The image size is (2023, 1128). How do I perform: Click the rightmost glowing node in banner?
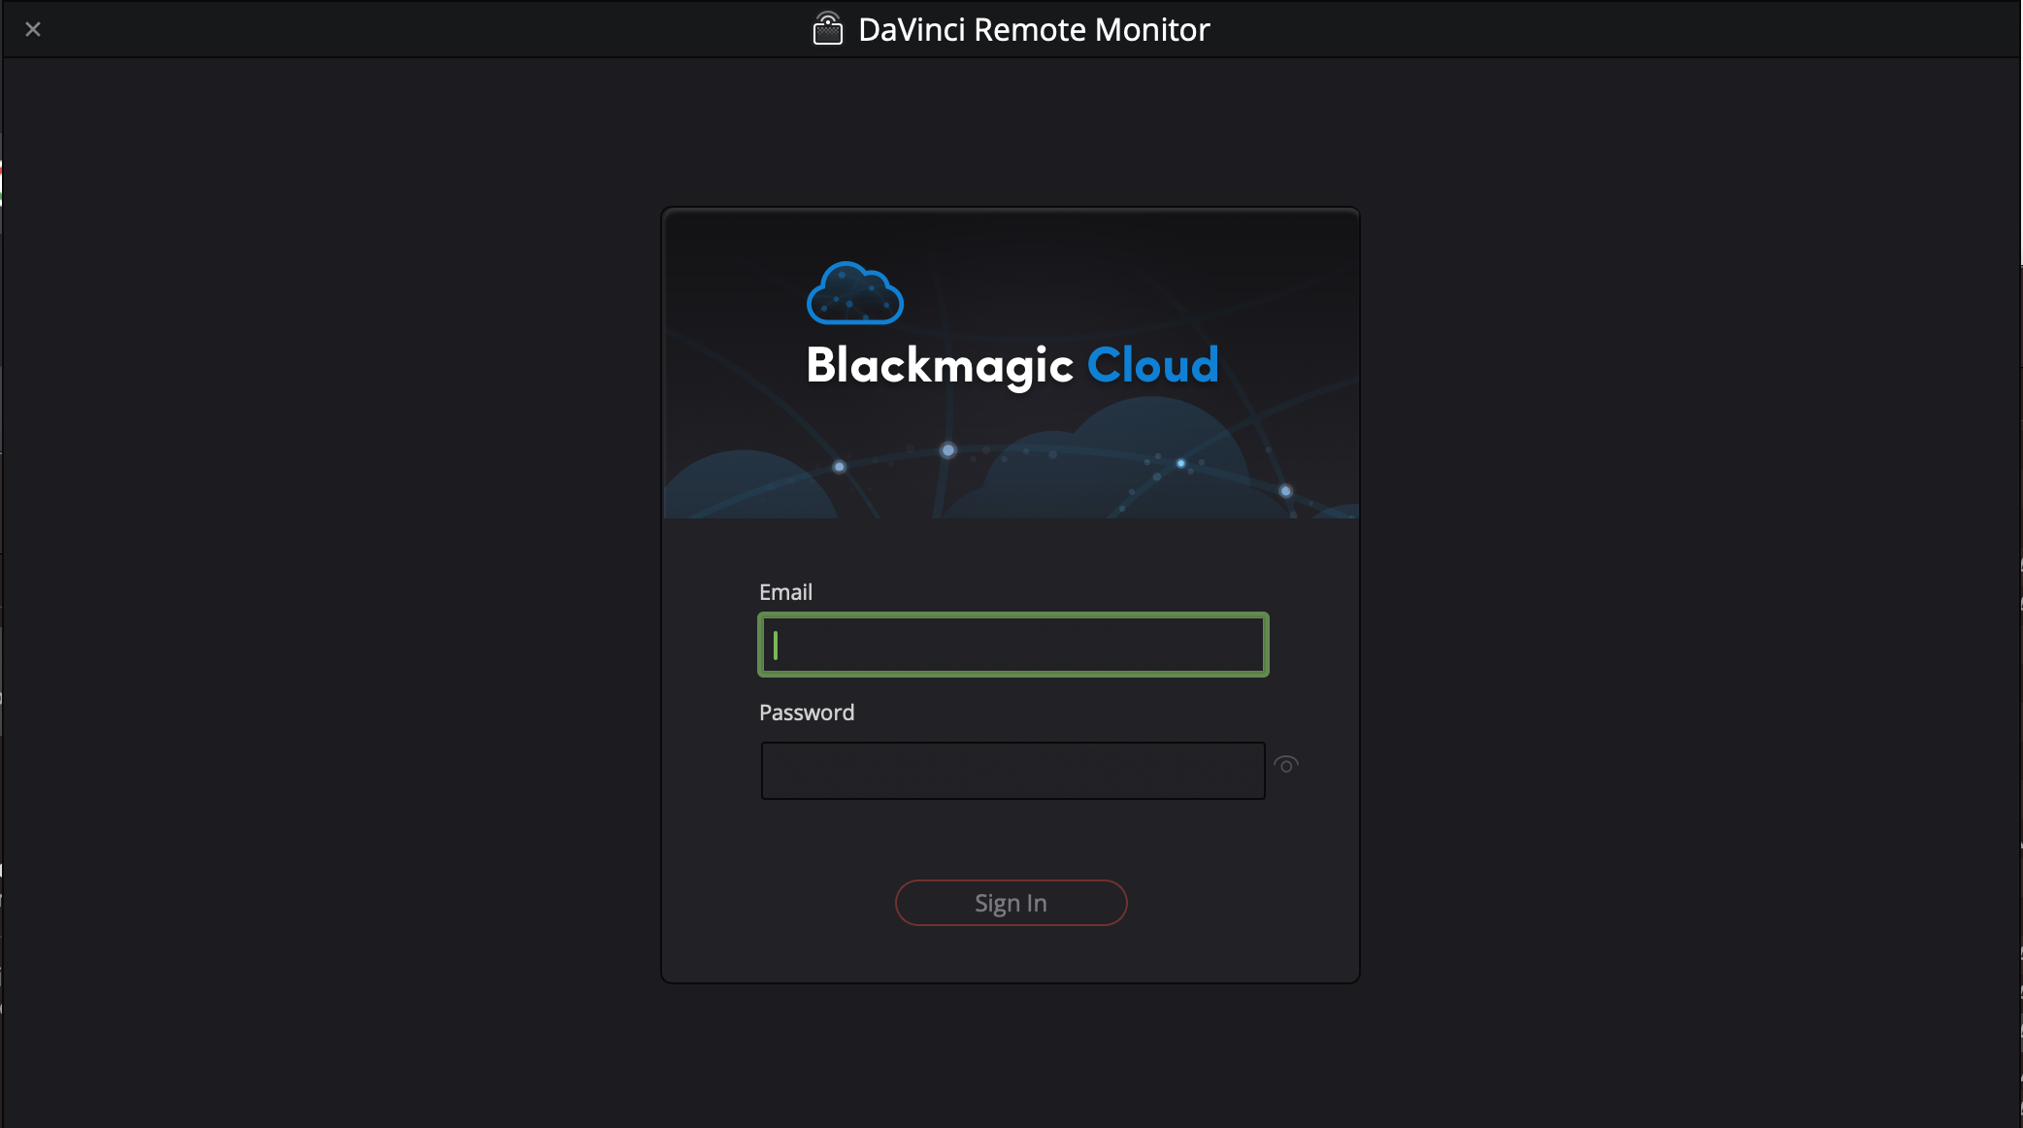click(x=1285, y=491)
